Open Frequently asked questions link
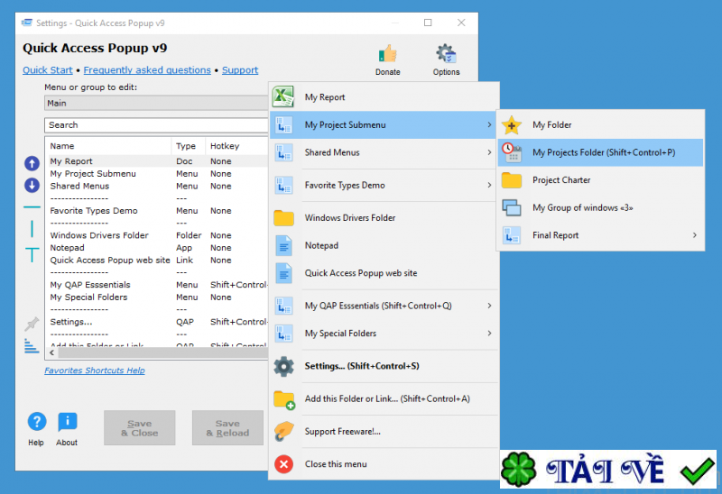 (147, 70)
